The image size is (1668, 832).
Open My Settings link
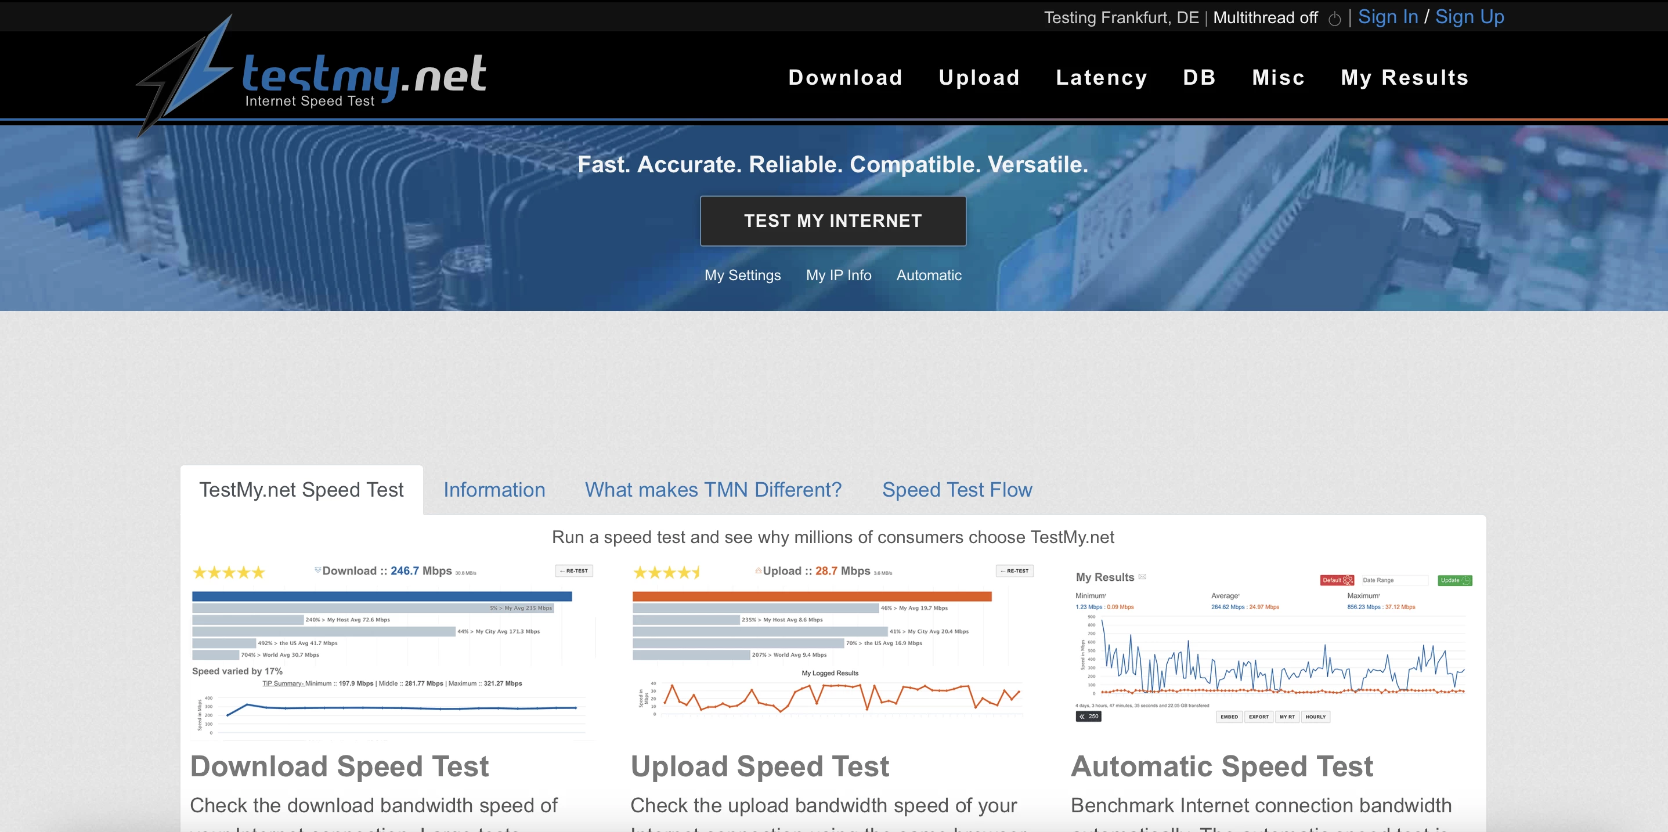coord(742,275)
